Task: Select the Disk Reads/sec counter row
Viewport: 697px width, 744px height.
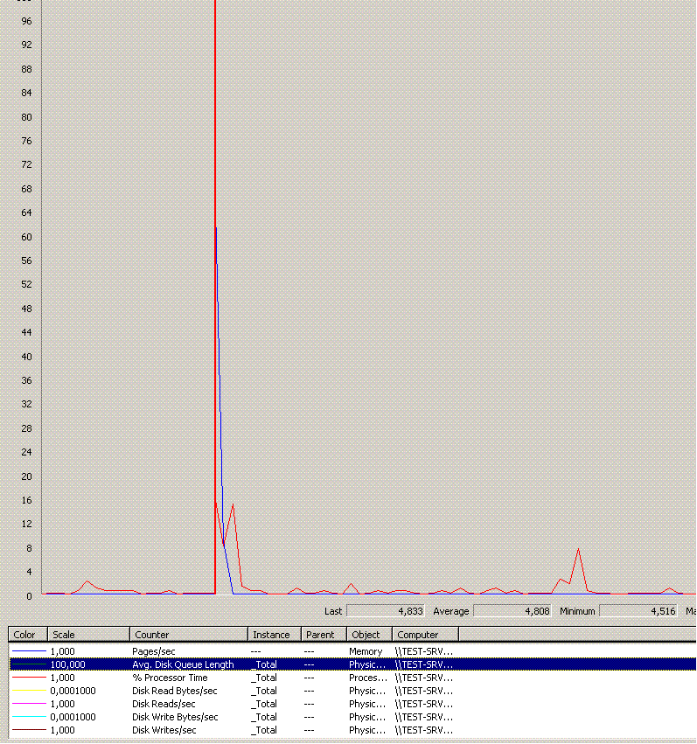Action: coord(164,704)
